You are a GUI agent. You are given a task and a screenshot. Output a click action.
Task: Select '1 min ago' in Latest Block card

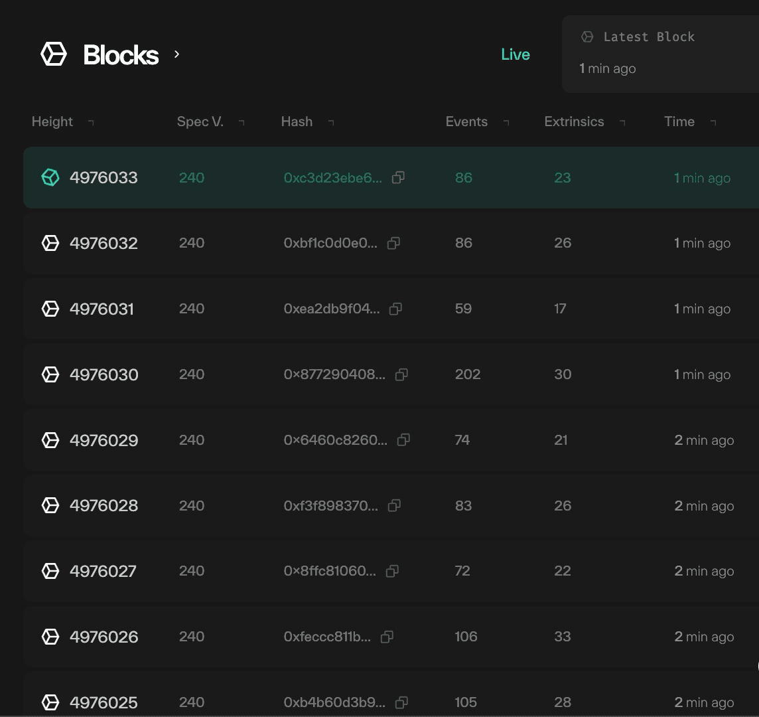[608, 69]
